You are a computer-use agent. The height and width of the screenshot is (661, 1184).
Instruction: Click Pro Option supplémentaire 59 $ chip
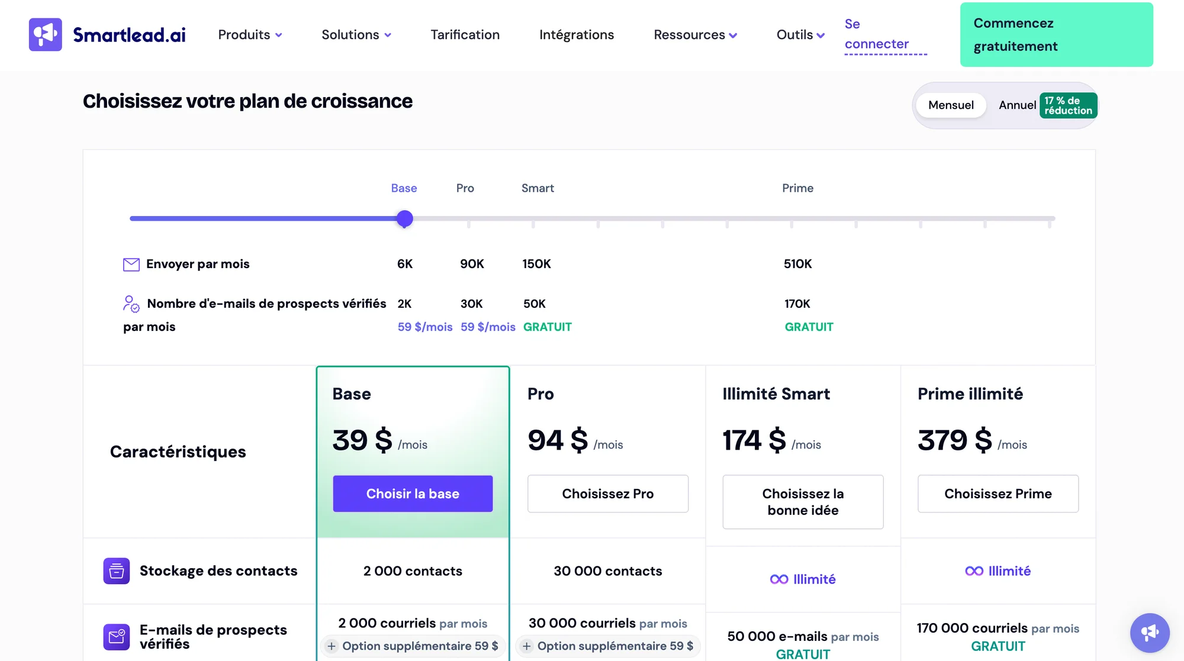click(608, 646)
